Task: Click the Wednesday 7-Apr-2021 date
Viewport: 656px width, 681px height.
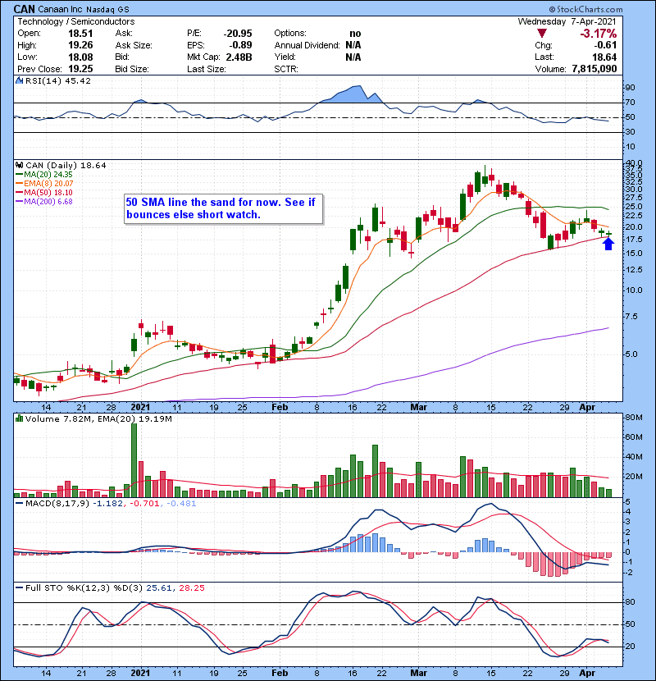Action: point(567,21)
